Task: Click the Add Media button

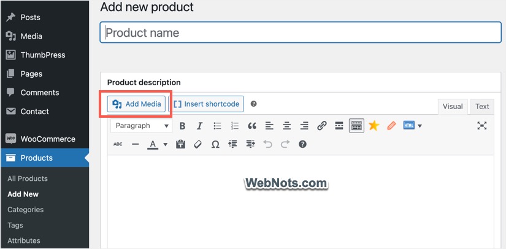Action: [137, 104]
